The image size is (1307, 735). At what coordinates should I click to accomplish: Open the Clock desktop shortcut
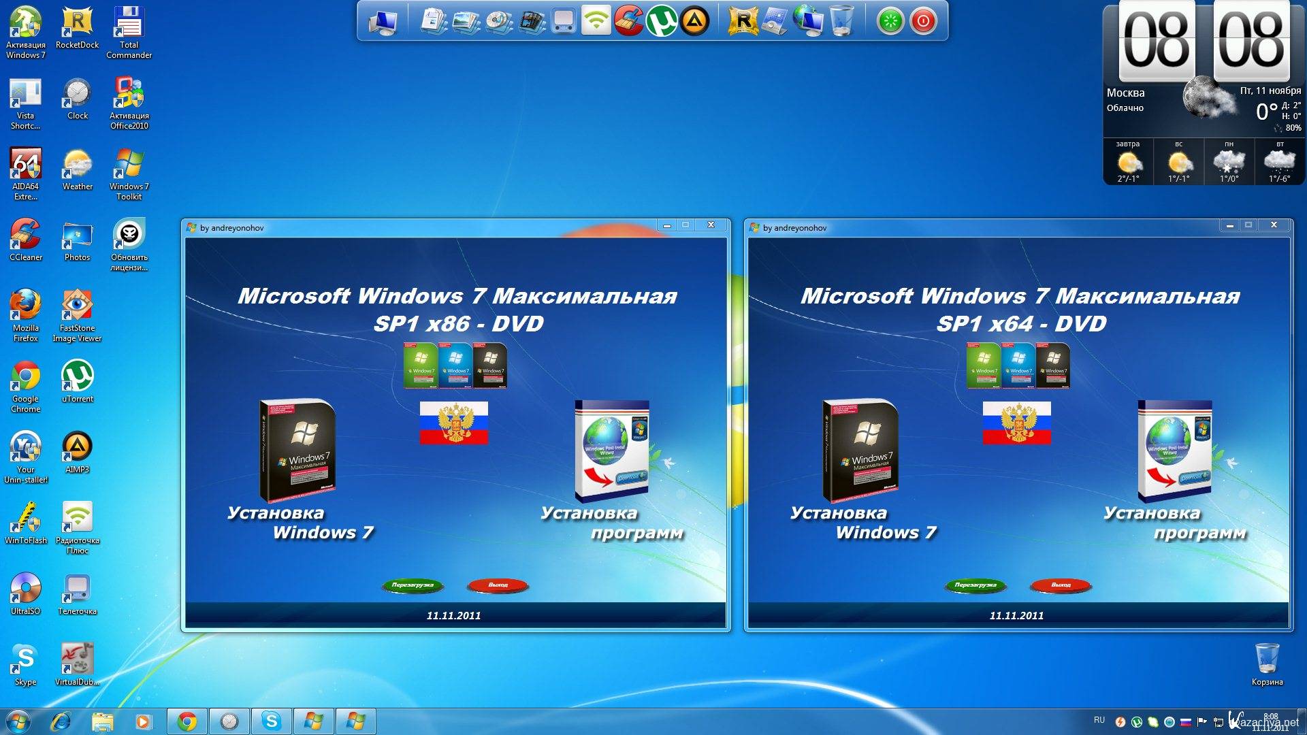tap(77, 99)
